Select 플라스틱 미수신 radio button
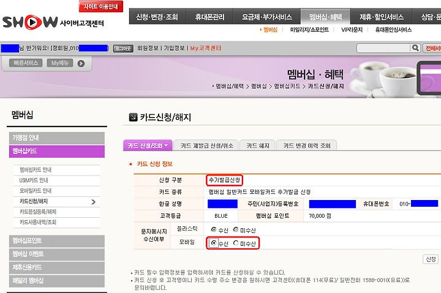The image size is (441, 293). pyautogui.click(x=236, y=230)
